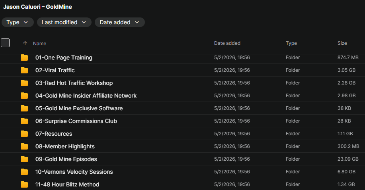
Task: Click the Type column header
Action: (291, 43)
